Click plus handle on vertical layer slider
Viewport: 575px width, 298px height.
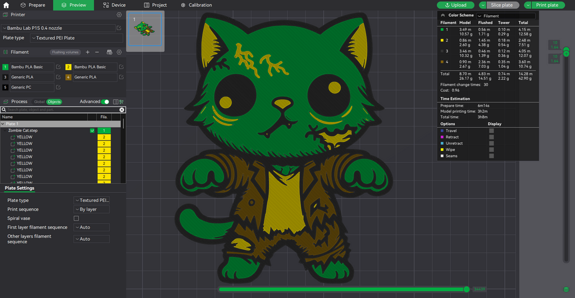566,54
